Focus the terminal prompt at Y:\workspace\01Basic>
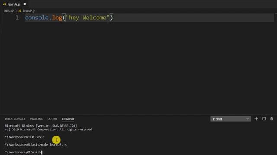This screenshot has width=277, height=155. coord(24,152)
